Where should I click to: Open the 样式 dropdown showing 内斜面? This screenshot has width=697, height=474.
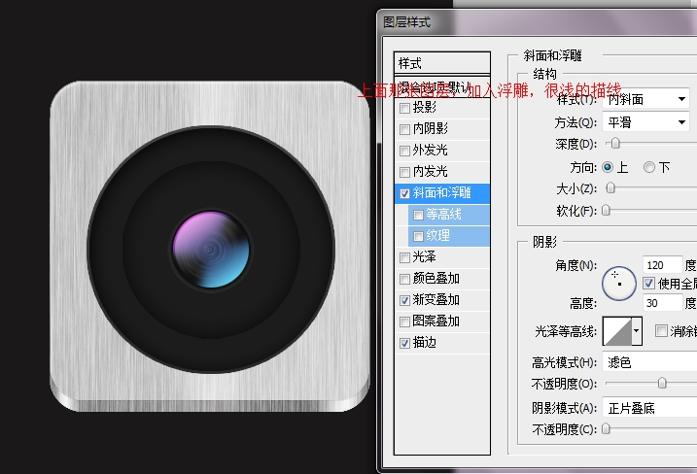click(645, 99)
